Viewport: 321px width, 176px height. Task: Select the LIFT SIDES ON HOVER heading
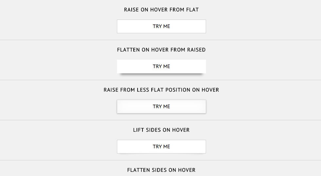point(161,130)
